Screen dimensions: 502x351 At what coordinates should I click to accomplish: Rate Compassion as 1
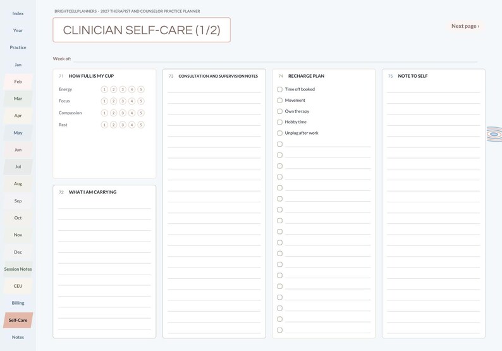point(104,113)
